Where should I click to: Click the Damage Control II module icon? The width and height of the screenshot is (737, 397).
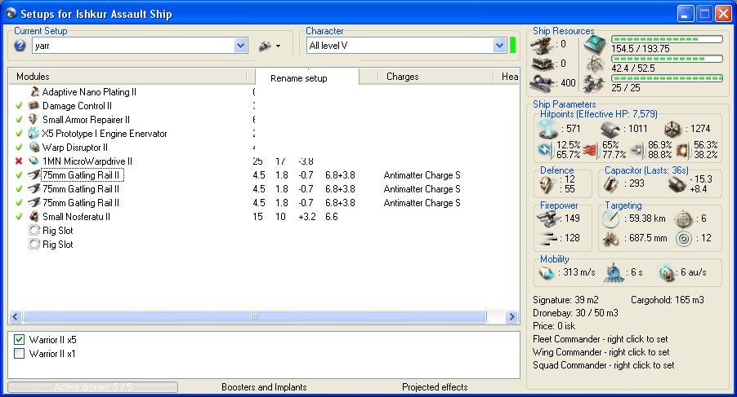[x=33, y=106]
